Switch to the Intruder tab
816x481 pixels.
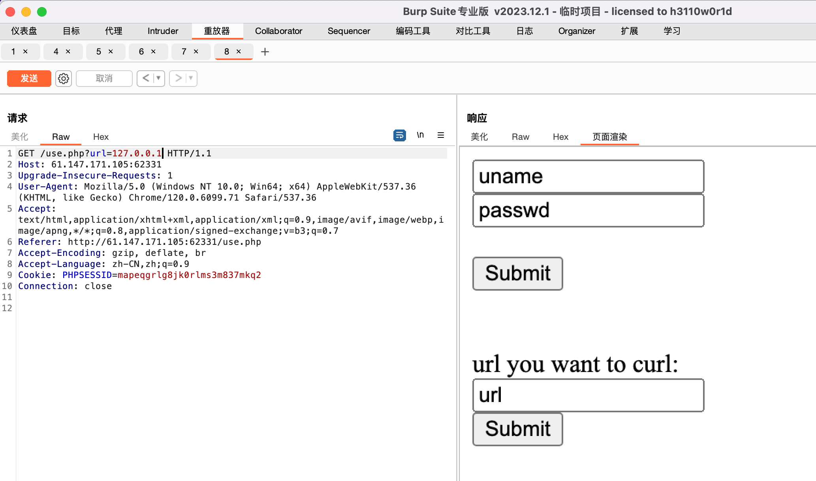162,31
